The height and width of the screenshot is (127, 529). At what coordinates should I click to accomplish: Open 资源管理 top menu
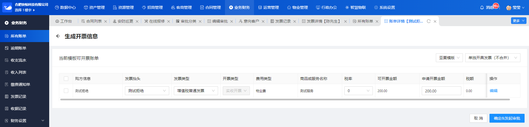(x=123, y=7)
